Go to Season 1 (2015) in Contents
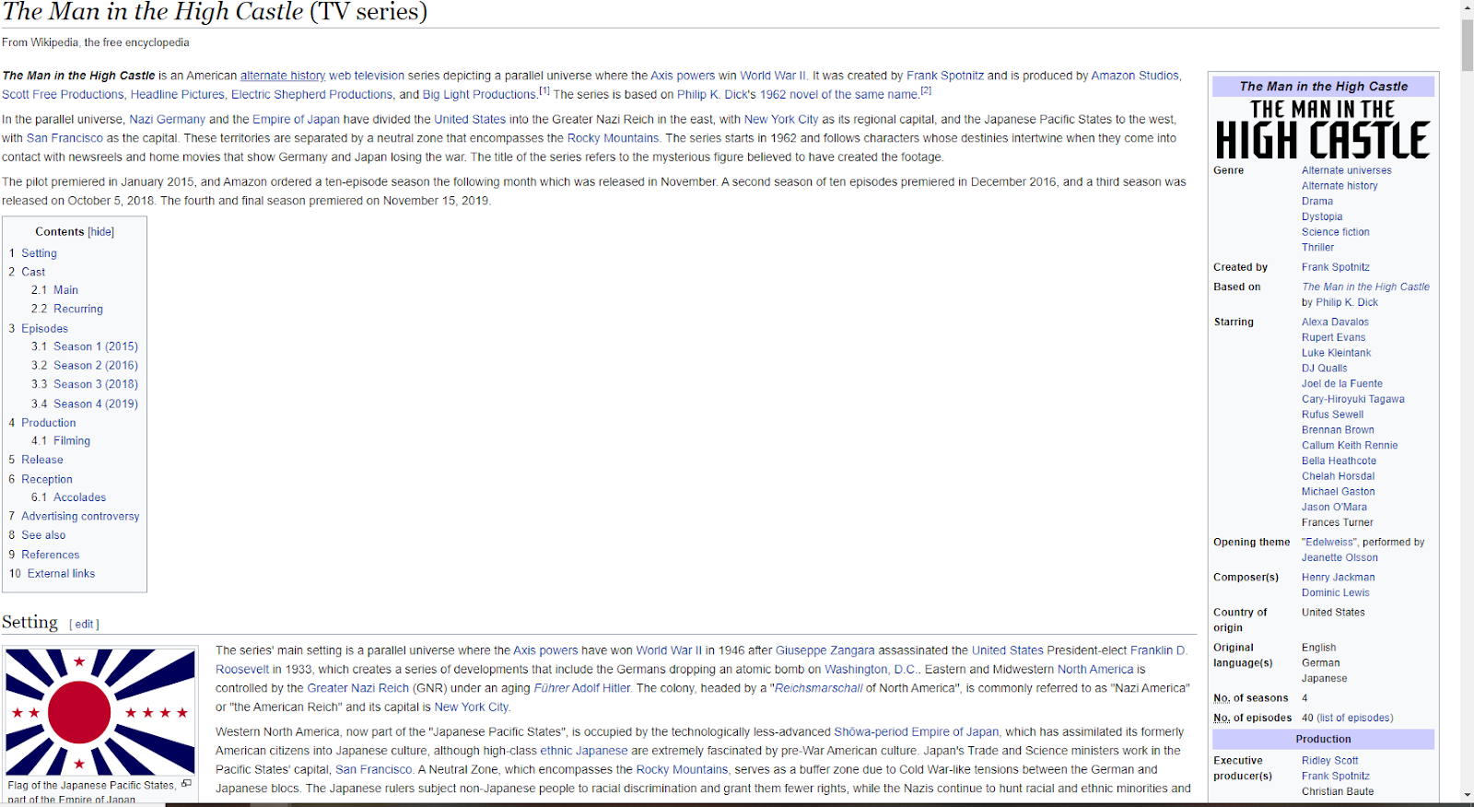The image size is (1474, 807). (x=95, y=346)
